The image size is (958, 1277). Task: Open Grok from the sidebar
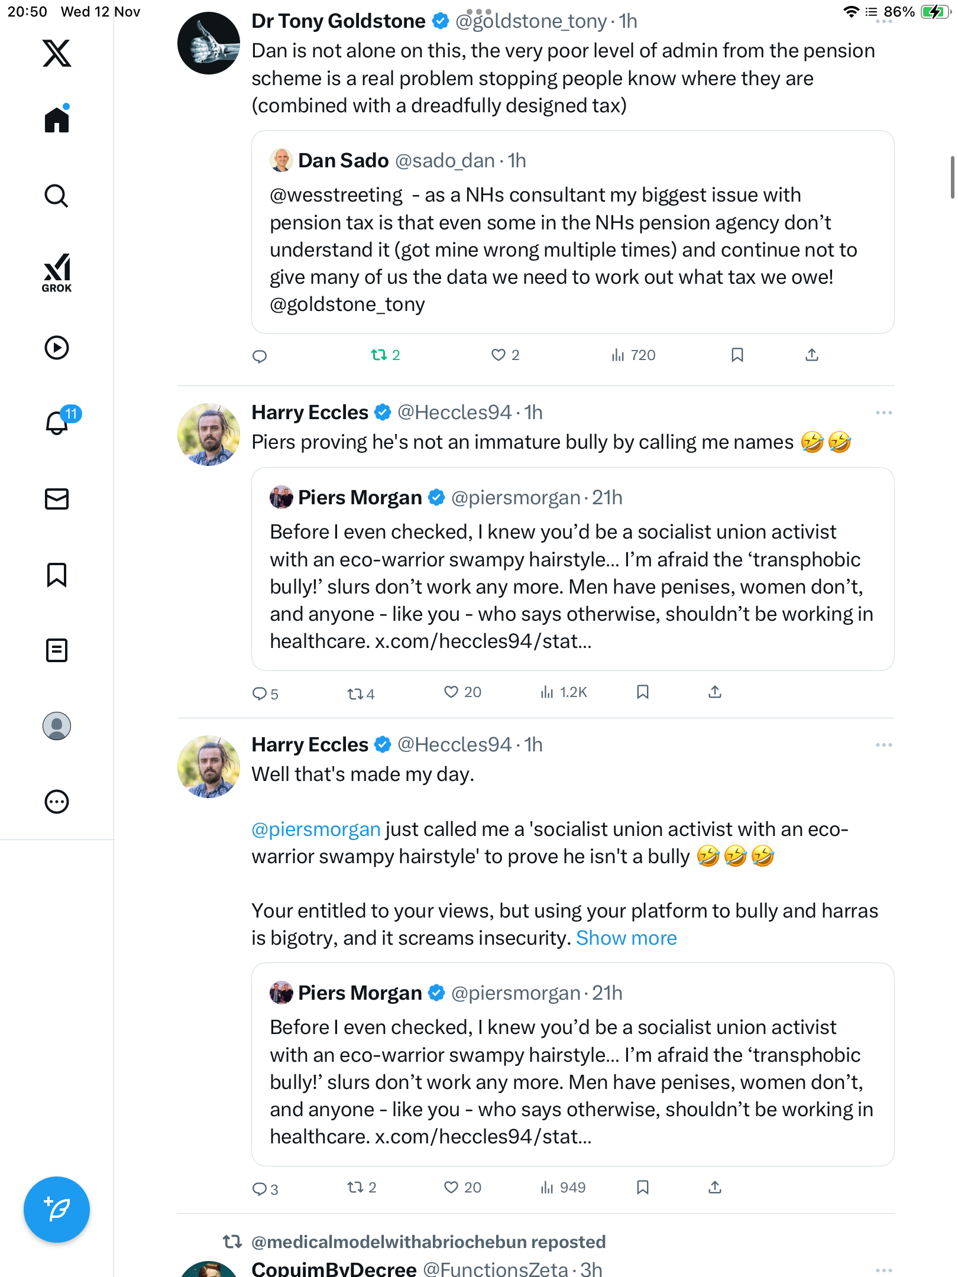tap(57, 273)
